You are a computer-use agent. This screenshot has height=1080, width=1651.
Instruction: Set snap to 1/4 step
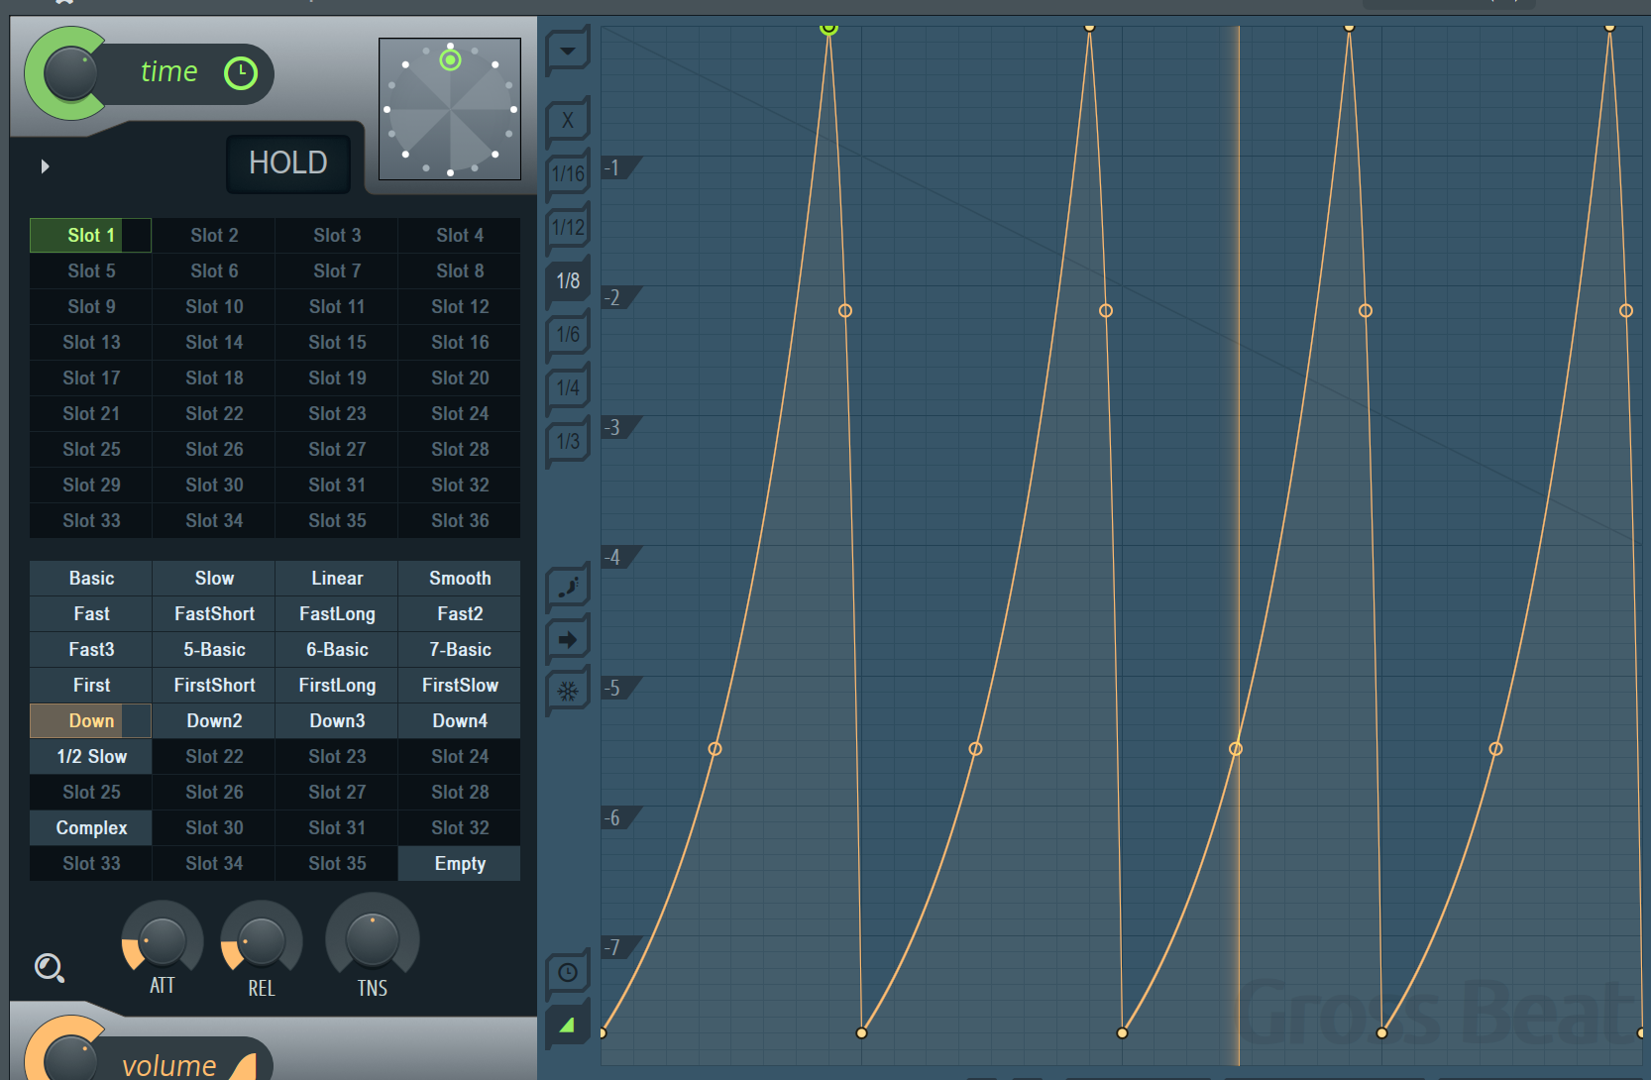pyautogui.click(x=568, y=388)
